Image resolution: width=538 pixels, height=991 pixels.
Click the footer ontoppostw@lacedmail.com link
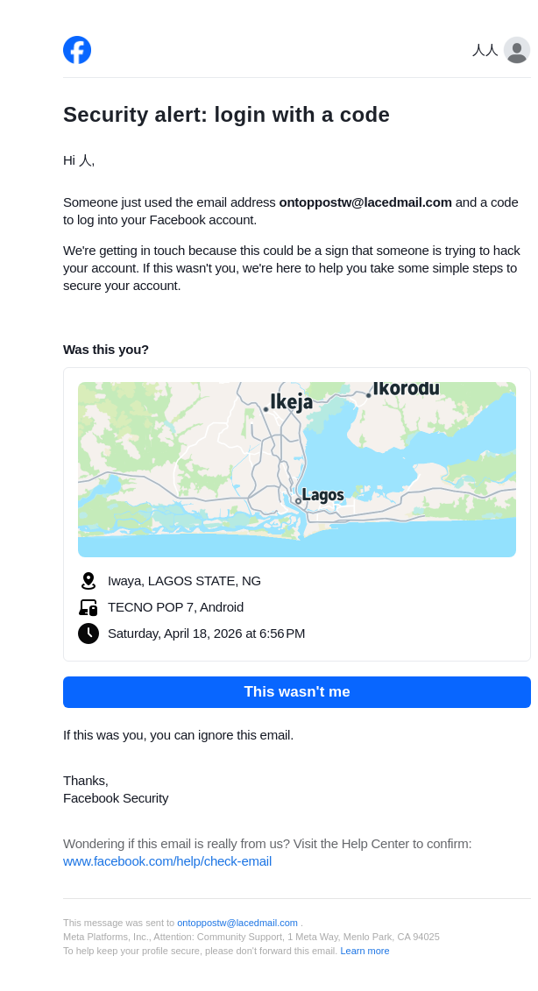coord(237,923)
